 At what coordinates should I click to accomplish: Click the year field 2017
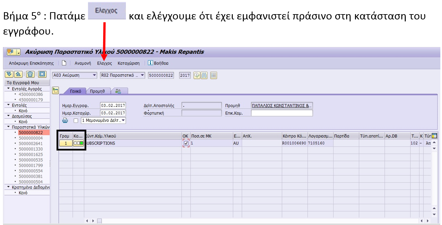[x=185, y=75]
